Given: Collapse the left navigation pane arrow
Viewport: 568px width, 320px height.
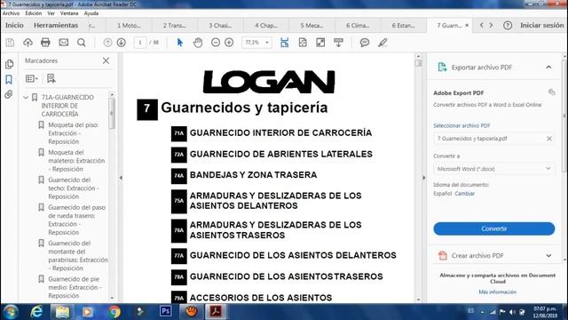Looking at the screenshot, I should (121, 178).
